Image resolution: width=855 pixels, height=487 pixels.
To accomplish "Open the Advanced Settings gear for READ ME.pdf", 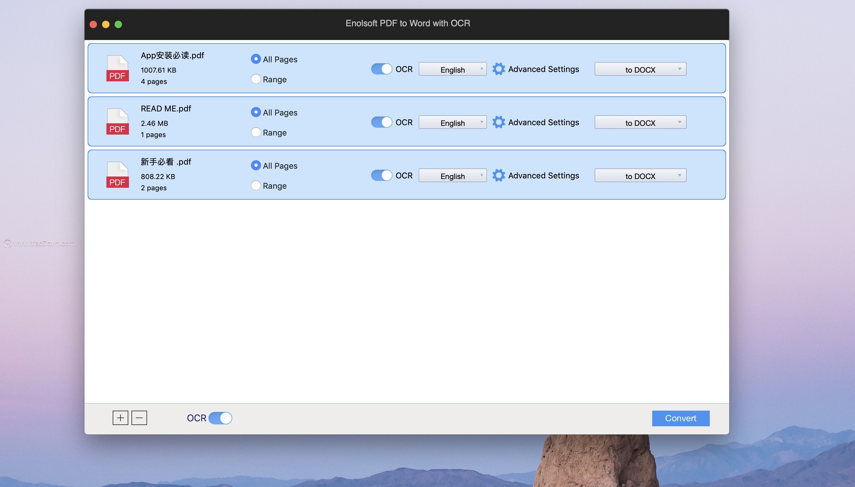I will click(499, 122).
